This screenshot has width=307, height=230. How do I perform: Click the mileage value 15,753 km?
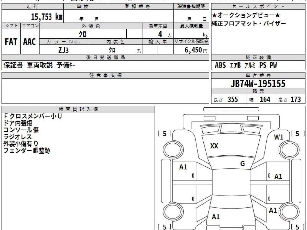pos(47,17)
